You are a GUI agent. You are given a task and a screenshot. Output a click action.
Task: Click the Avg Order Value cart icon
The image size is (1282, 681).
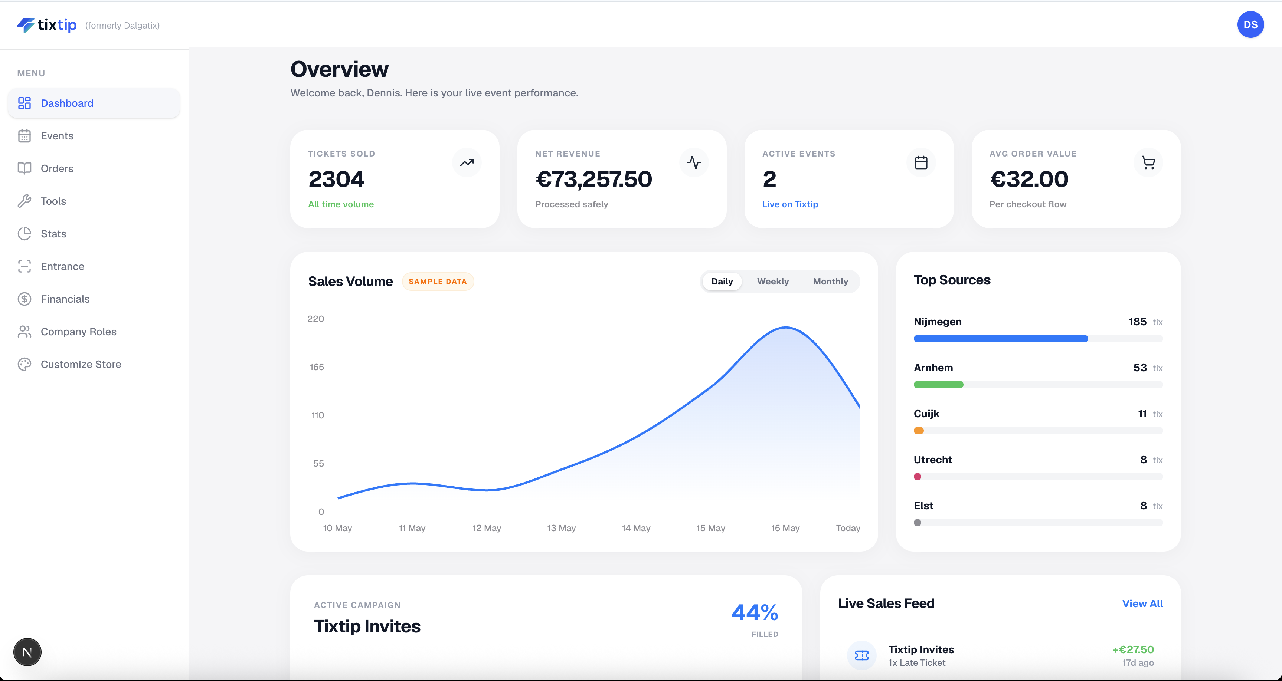[x=1148, y=163]
